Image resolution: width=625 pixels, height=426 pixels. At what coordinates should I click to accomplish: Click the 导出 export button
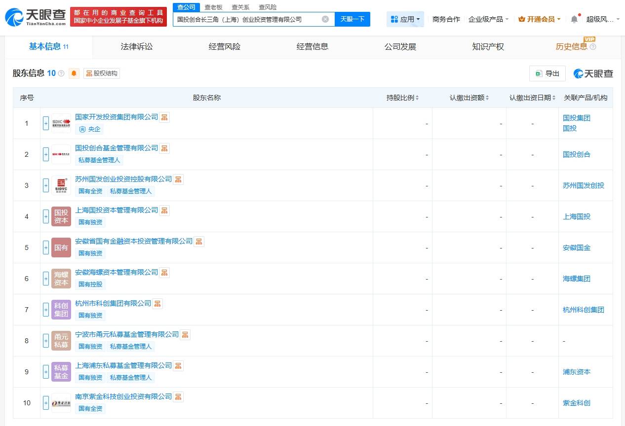(547, 73)
